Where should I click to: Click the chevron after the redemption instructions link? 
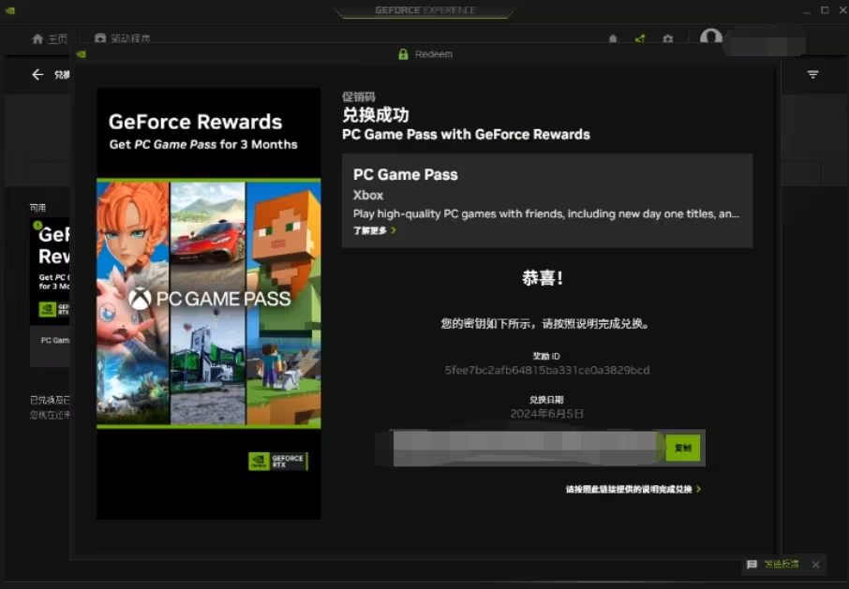[x=699, y=489]
